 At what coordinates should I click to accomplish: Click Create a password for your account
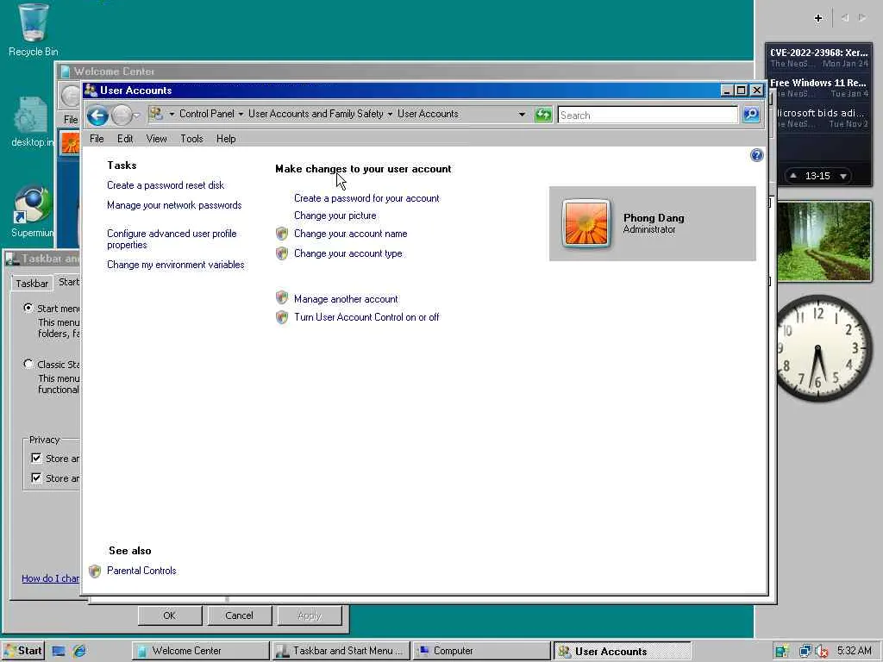pos(366,198)
